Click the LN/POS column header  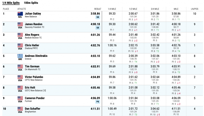[x=194, y=9]
